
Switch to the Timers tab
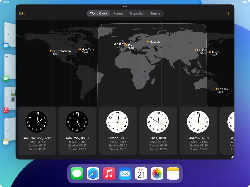pos(155,13)
